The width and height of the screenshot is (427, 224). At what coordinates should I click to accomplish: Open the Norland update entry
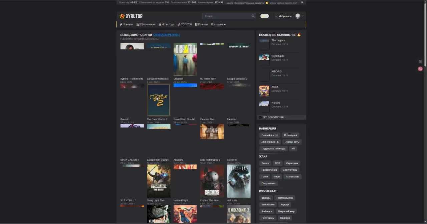[x=276, y=103]
